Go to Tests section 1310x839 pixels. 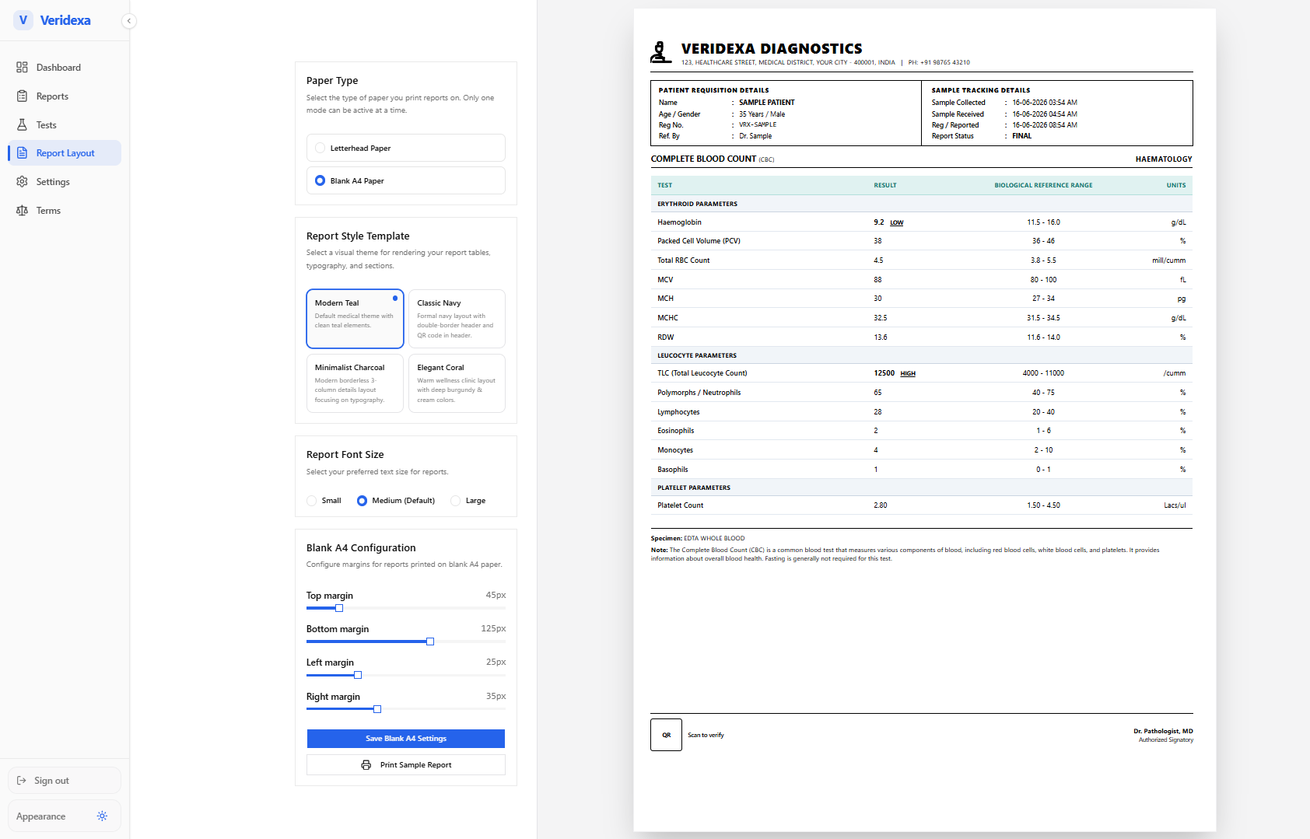click(65, 125)
